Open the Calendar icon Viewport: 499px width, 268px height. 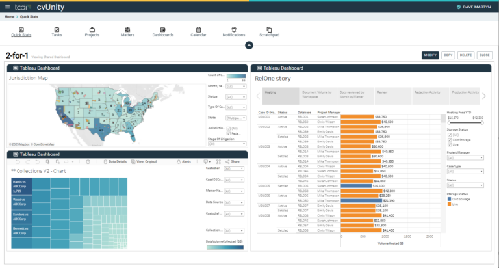coord(198,30)
